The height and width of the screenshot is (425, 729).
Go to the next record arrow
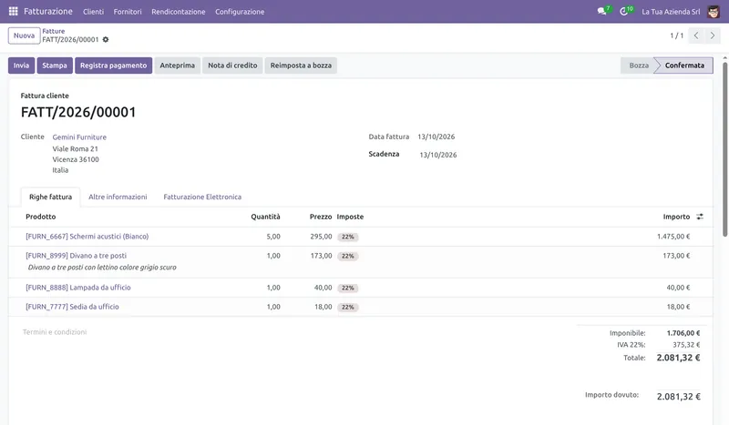pyautogui.click(x=713, y=35)
